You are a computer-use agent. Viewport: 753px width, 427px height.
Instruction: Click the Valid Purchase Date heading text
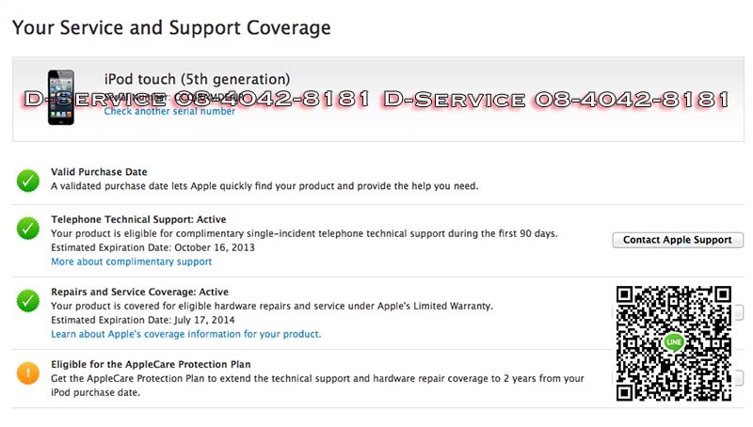tap(99, 172)
